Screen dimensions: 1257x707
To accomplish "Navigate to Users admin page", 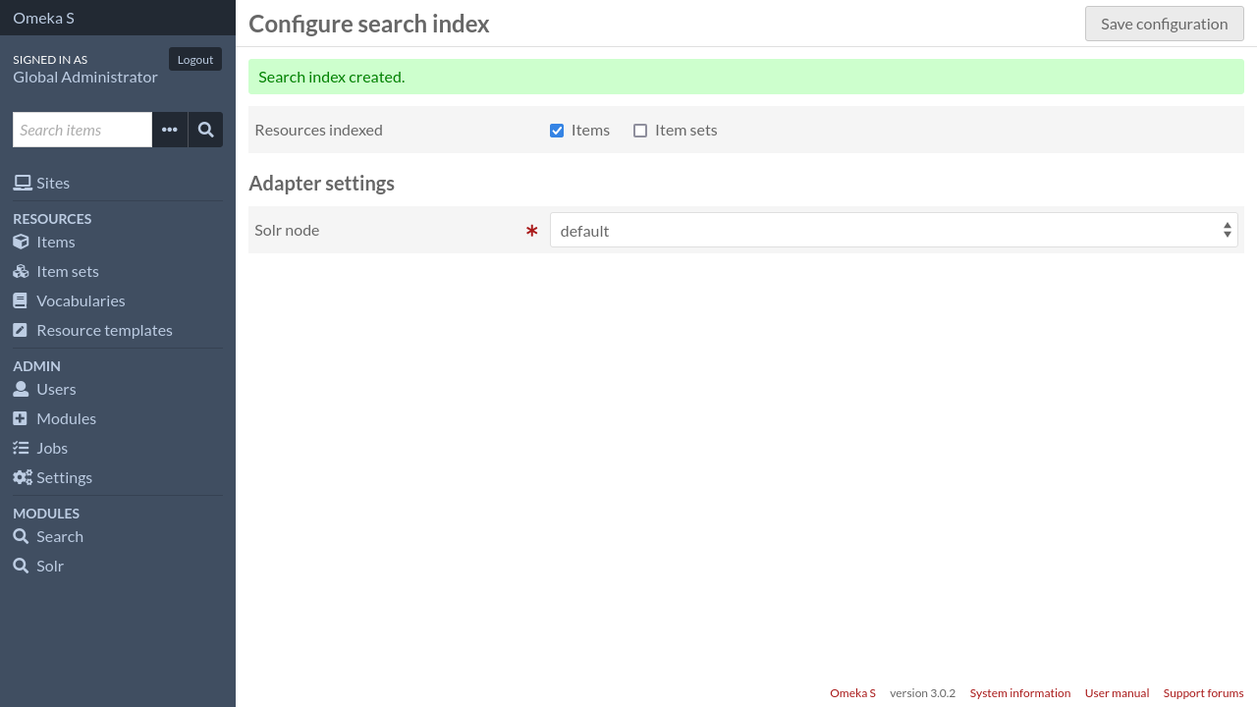I will [x=56, y=389].
